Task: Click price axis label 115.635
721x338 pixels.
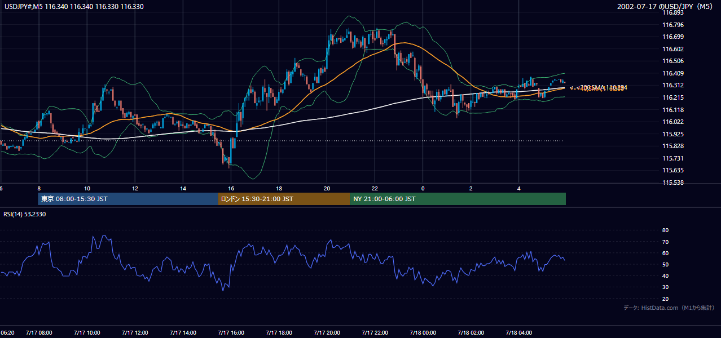Action: [x=672, y=171]
